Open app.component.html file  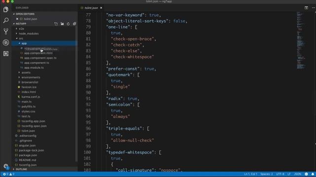tap(39, 53)
